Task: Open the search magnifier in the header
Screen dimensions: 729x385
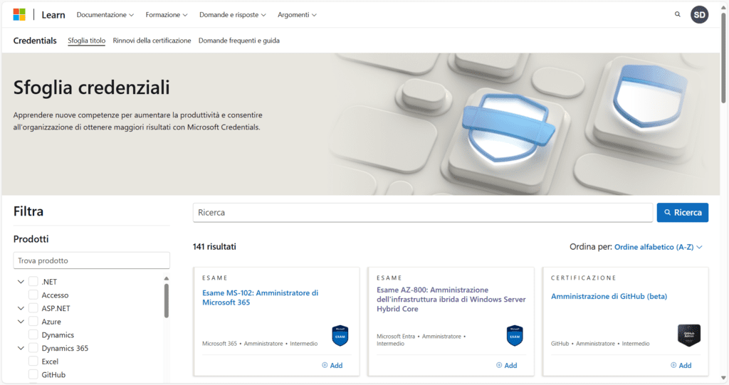Action: coord(678,14)
